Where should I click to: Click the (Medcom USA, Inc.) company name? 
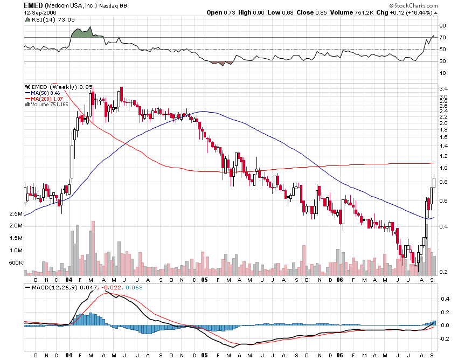71,5
